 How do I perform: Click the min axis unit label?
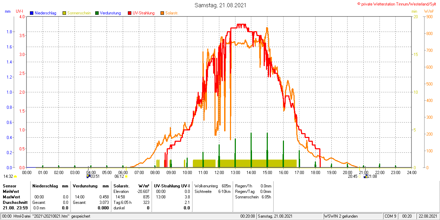[414, 12]
